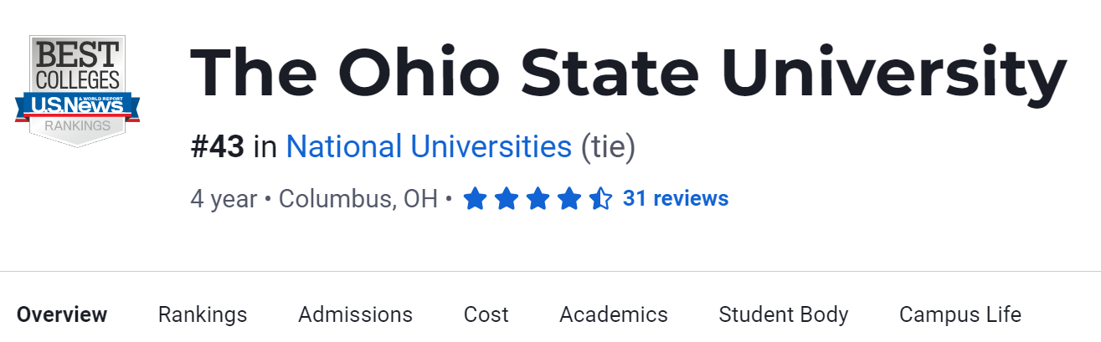Click the Columbus, OH location text
Screen dimensions: 1101x342
point(358,199)
